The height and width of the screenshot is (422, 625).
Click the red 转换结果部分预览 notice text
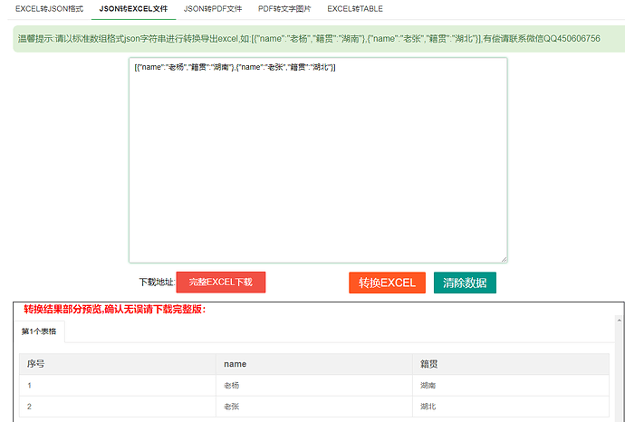115,309
